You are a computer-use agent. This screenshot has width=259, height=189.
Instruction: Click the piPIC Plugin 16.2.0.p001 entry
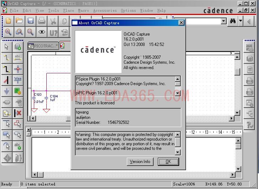pyautogui.click(x=97, y=93)
